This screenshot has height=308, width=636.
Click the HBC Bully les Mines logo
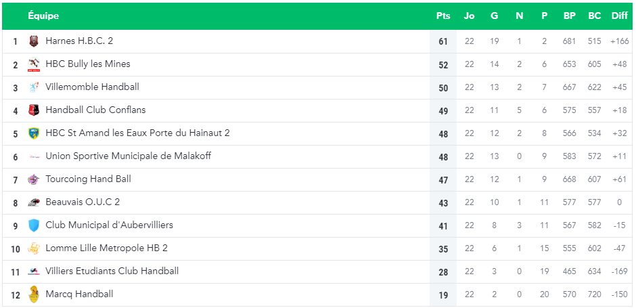point(34,64)
